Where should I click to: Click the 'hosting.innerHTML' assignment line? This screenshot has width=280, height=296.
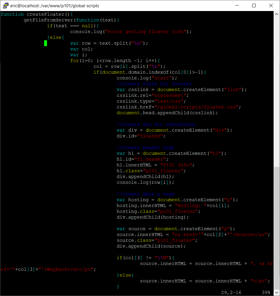pos(173,206)
